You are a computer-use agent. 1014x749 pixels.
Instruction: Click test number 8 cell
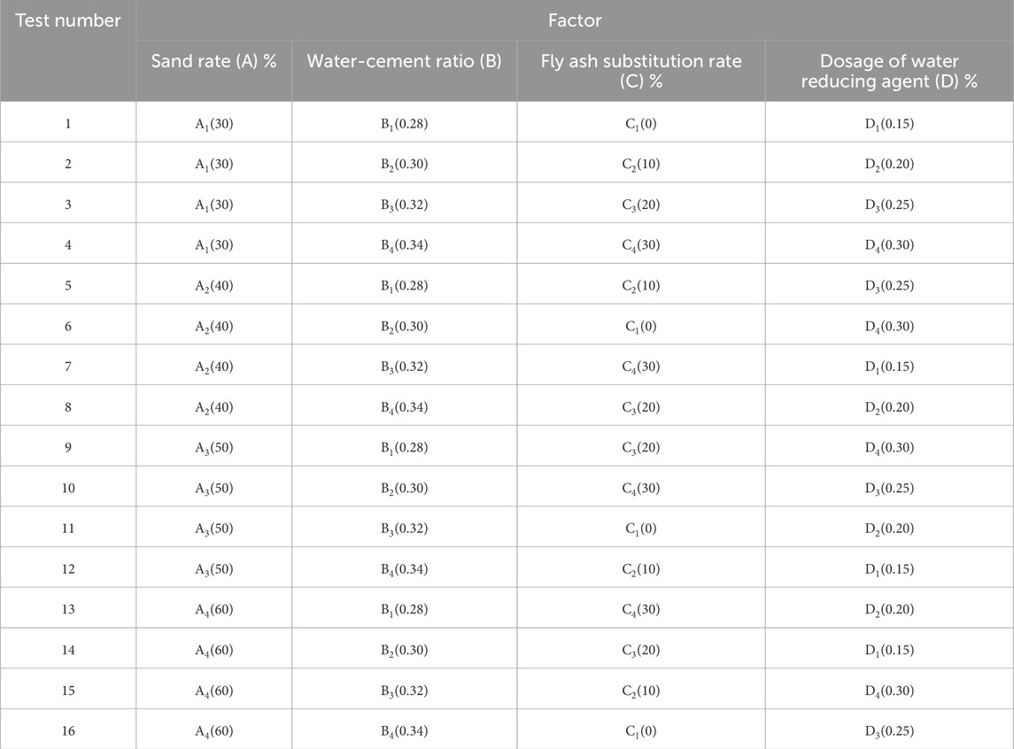pyautogui.click(x=68, y=407)
